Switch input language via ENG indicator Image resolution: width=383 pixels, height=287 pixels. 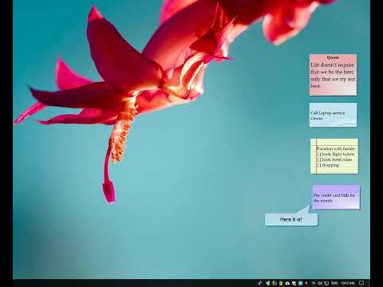(334, 283)
